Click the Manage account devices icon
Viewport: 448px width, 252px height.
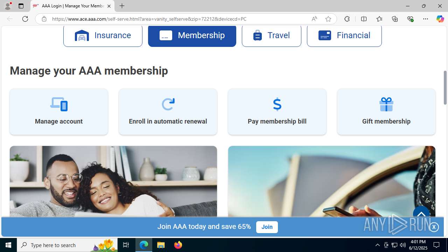pos(59,104)
